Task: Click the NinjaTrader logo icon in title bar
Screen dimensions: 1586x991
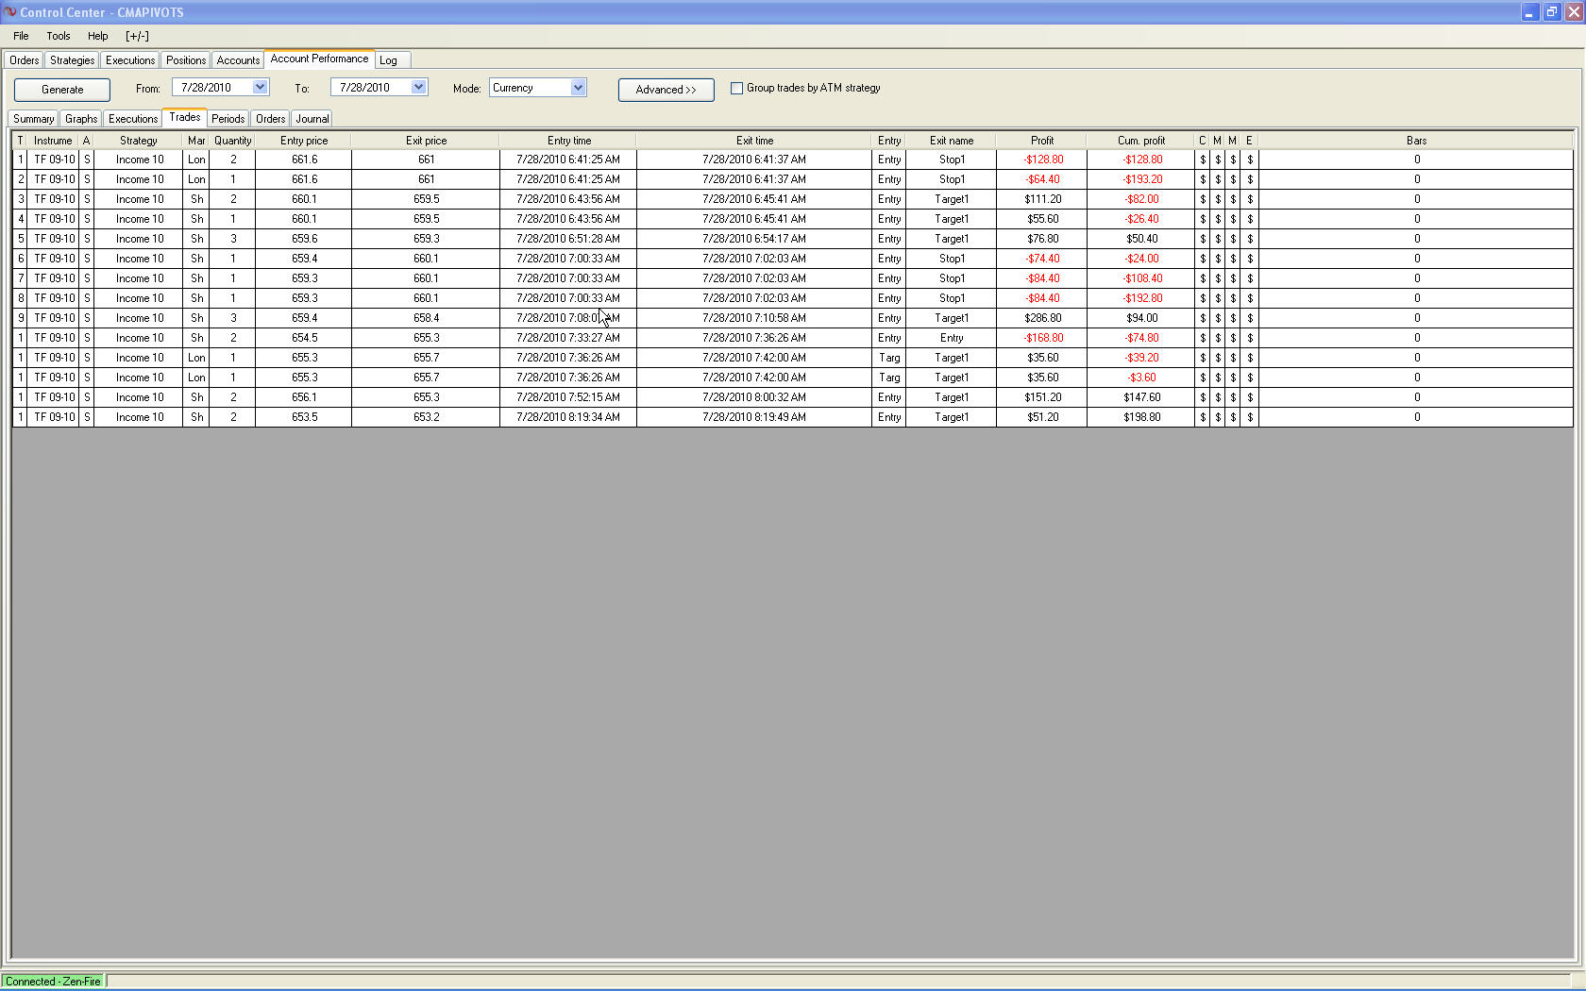Action: (10, 12)
